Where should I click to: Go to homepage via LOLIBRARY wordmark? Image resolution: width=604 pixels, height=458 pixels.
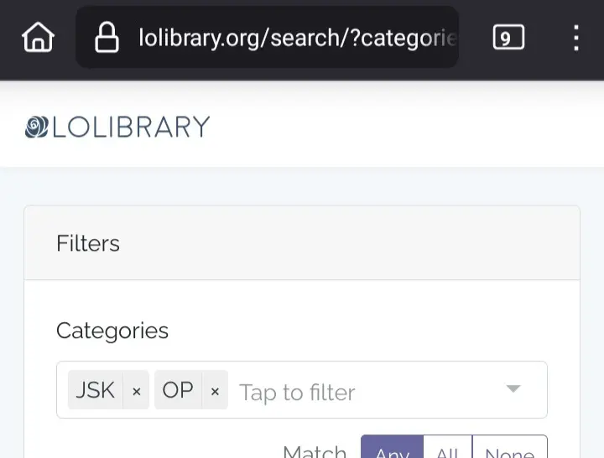(x=131, y=127)
